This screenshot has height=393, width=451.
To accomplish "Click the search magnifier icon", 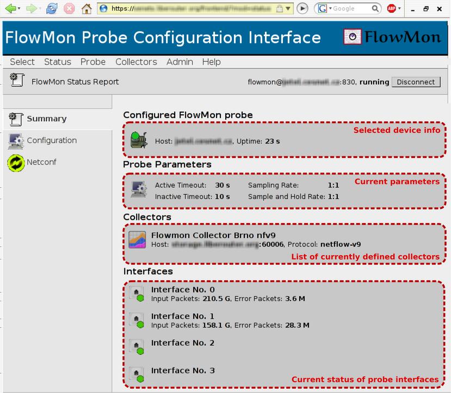I will [375, 9].
